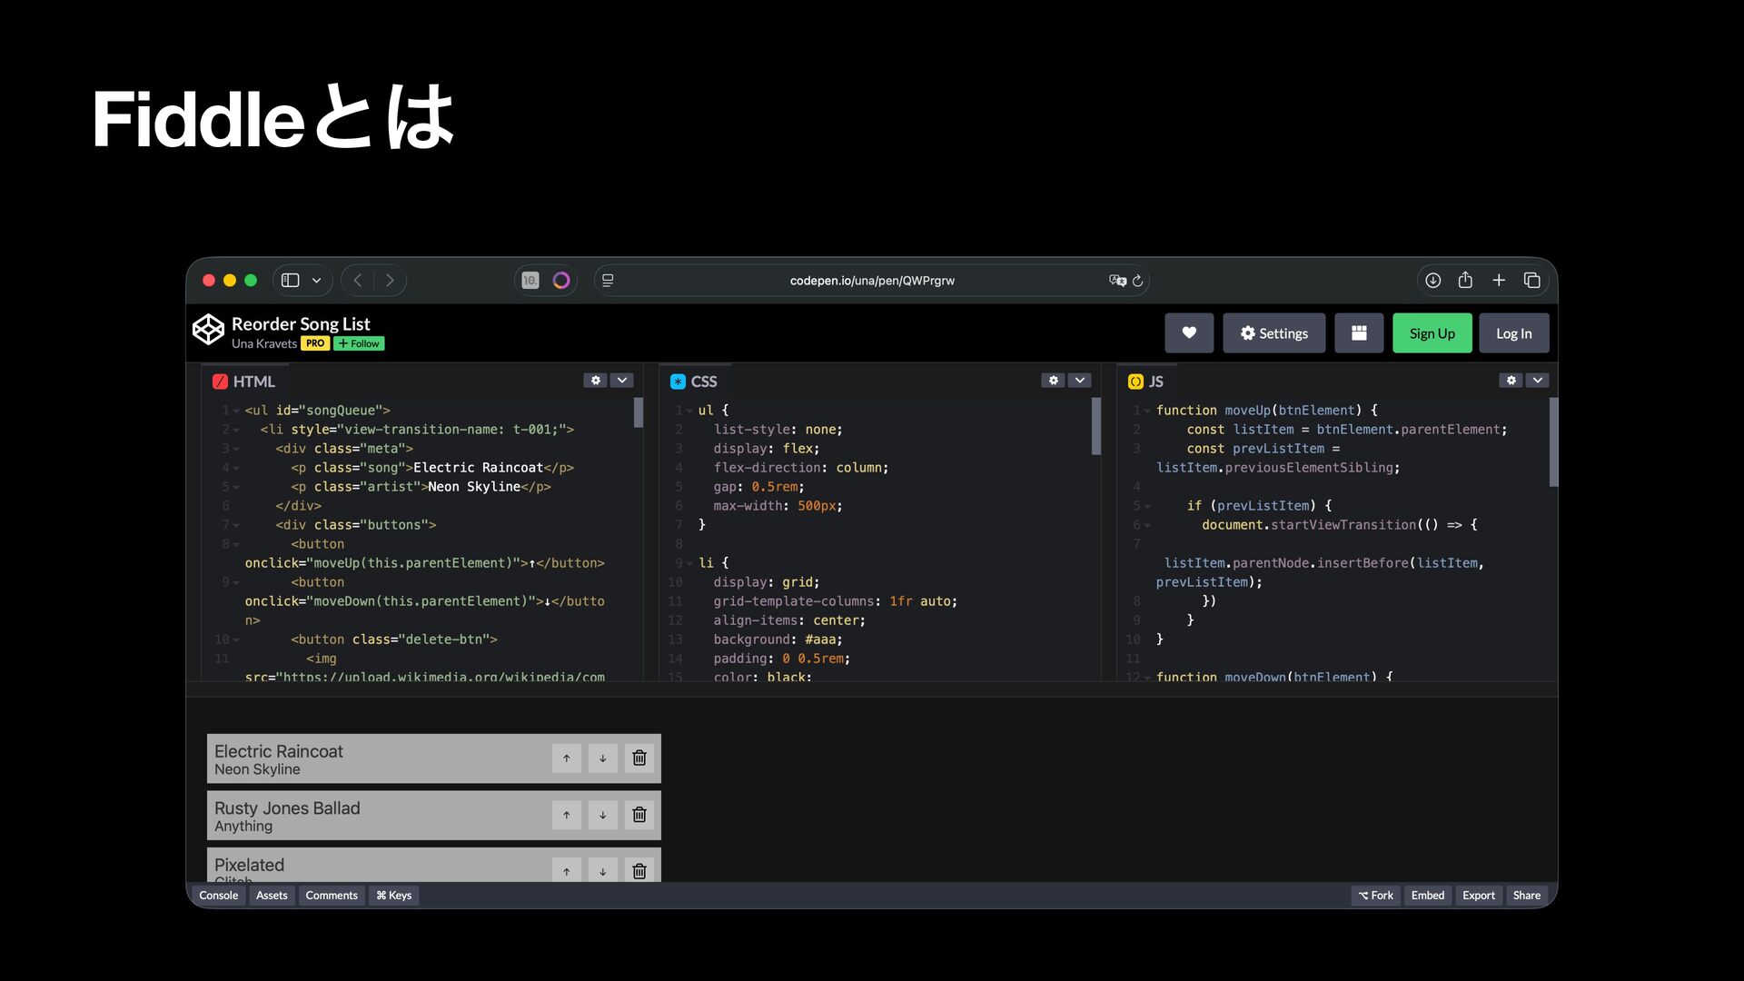Reload the page with the refresh icon
Image resolution: width=1744 pixels, height=981 pixels.
pyautogui.click(x=1137, y=281)
